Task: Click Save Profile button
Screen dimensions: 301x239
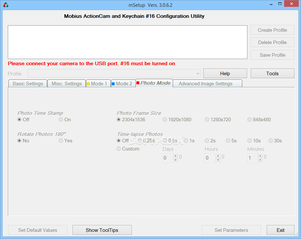Action: (x=272, y=55)
